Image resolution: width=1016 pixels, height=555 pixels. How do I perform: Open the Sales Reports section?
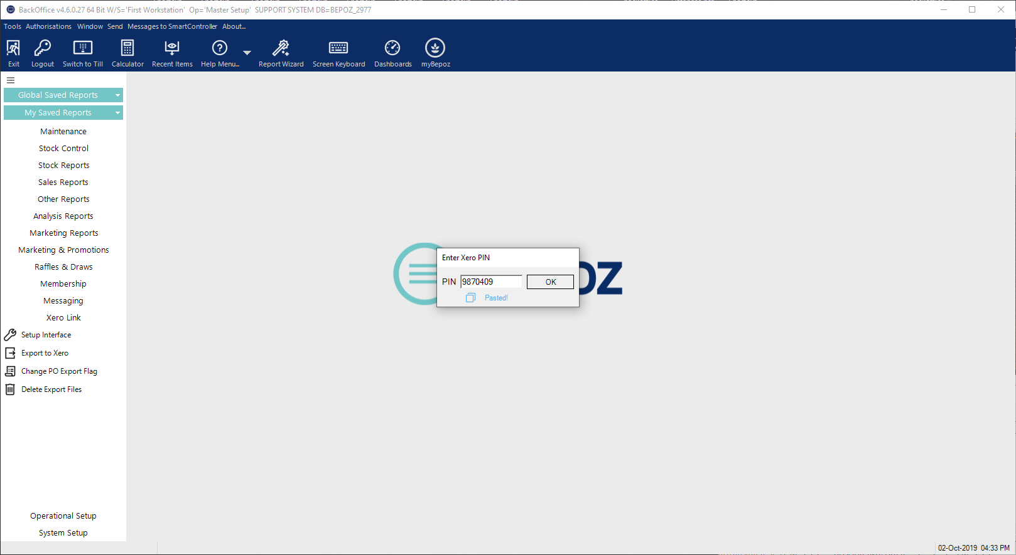pos(63,182)
